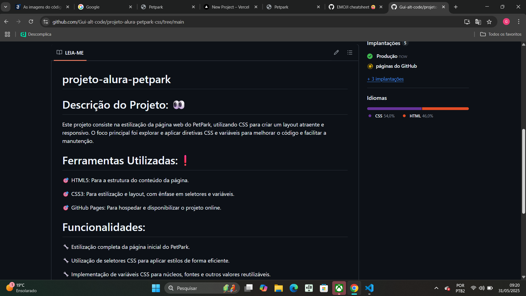Switch to Chrome in the taskbar
The width and height of the screenshot is (526, 296).
[x=354, y=288]
